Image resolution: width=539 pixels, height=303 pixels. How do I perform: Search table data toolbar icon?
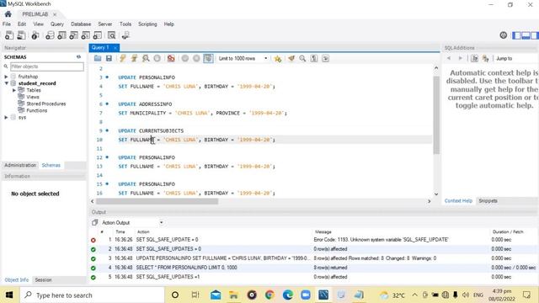111,35
